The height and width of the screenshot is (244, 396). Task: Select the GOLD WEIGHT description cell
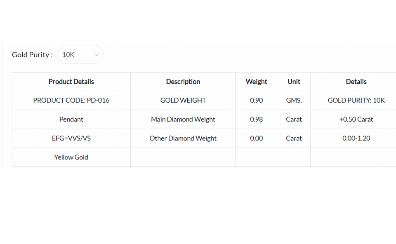point(183,100)
